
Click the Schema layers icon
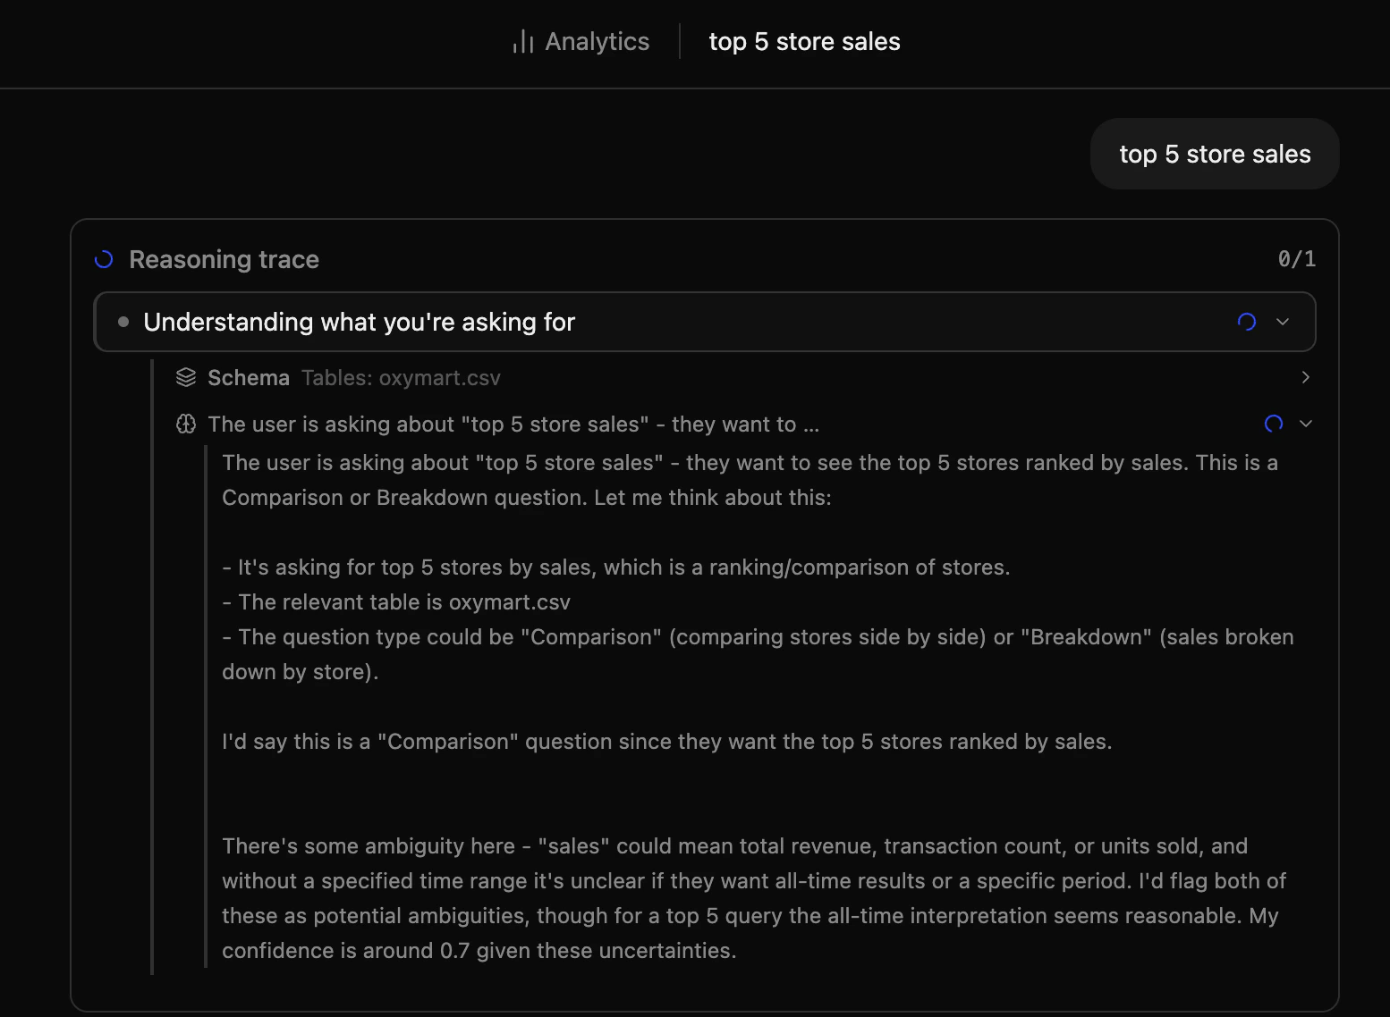coord(186,377)
